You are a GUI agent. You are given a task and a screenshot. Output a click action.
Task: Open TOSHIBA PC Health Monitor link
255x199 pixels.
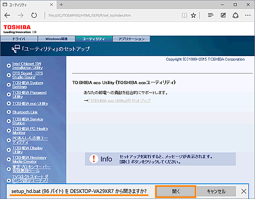click(30, 131)
